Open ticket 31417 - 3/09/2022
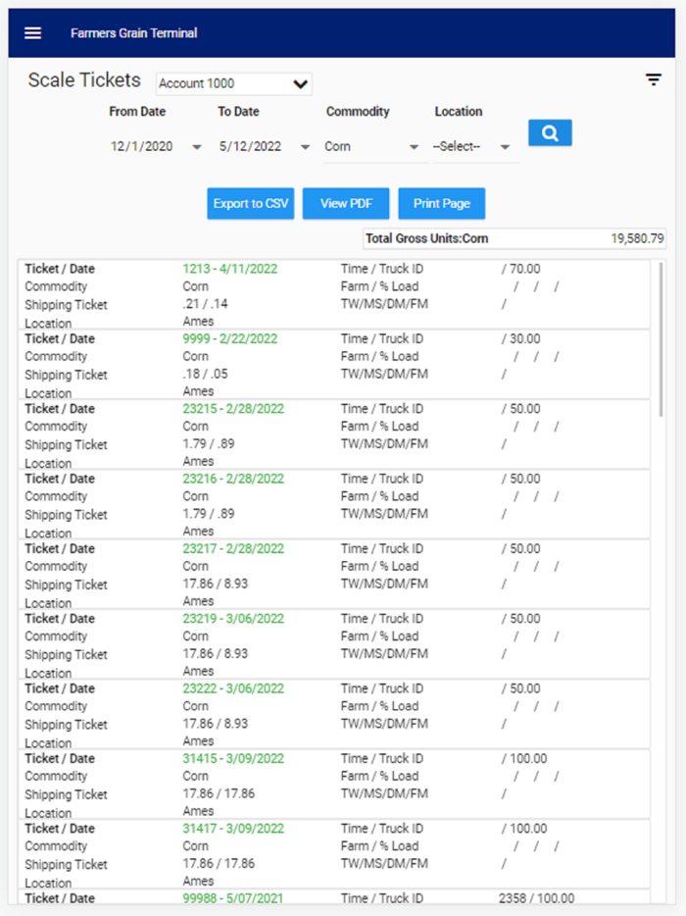The image size is (686, 916). click(233, 829)
